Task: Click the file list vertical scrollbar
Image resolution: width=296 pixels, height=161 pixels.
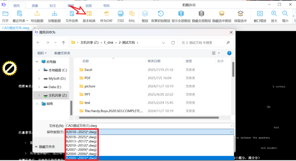Action: click(x=233, y=69)
